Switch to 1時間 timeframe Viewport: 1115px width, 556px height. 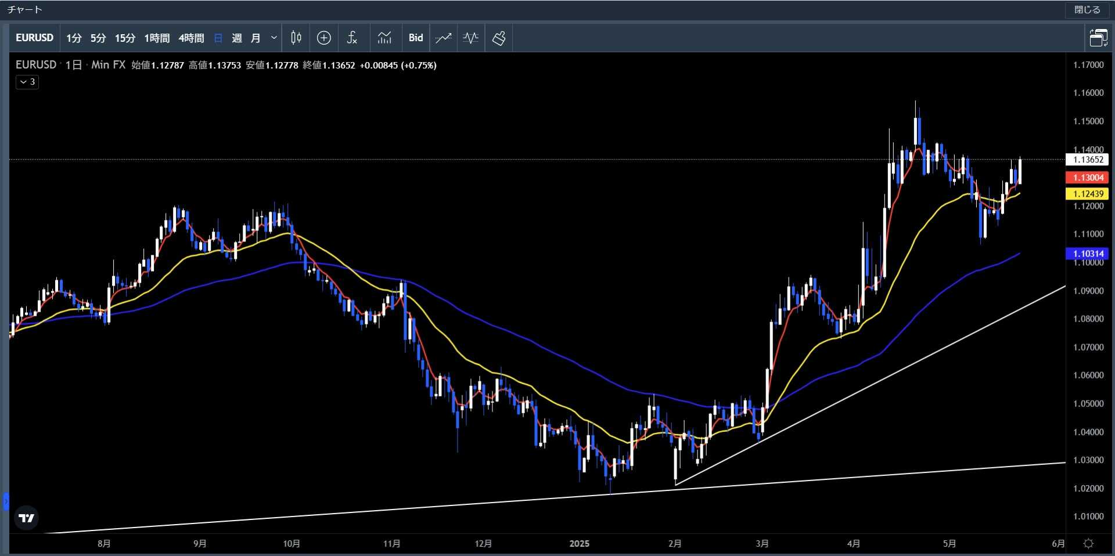click(157, 38)
